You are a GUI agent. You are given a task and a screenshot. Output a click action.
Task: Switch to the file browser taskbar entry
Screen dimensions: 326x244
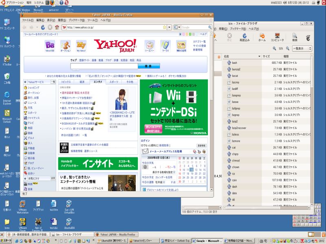[x=72, y=235]
